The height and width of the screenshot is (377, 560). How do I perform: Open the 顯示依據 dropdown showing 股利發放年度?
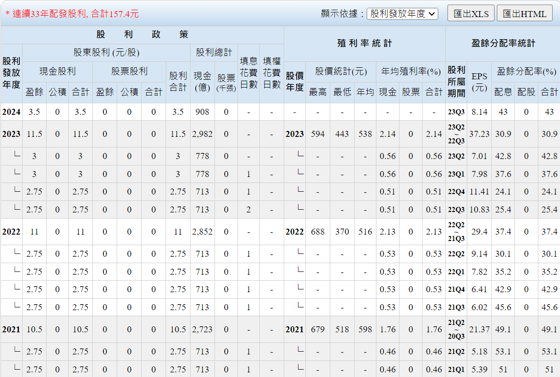click(x=402, y=14)
